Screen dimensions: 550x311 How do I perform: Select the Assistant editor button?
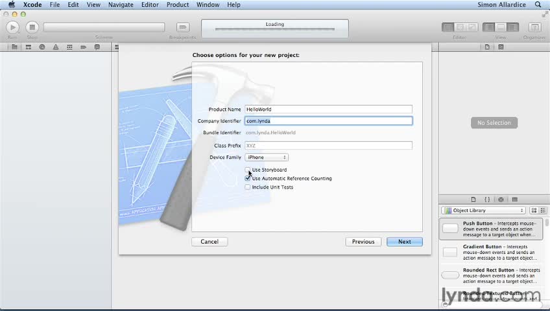[460, 27]
